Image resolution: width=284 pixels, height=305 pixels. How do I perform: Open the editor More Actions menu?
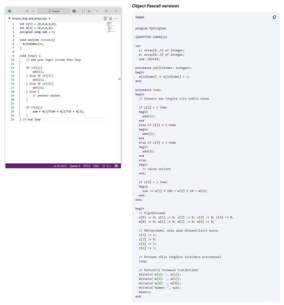[116, 19]
